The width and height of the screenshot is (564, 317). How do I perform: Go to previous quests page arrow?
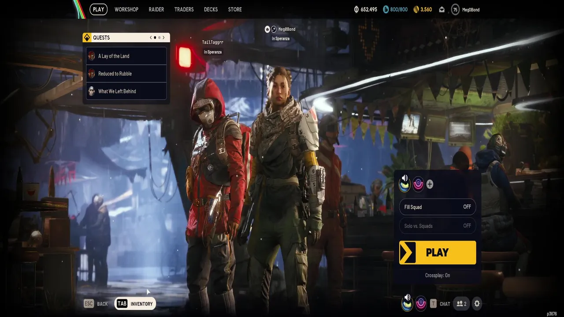(x=151, y=38)
